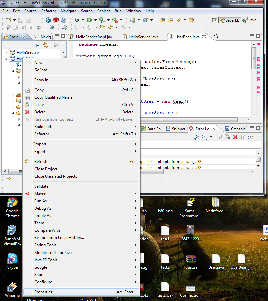Screen dimensions: 268x301
Task: Click Link with Editor arrows icon
Action: (45, 45)
